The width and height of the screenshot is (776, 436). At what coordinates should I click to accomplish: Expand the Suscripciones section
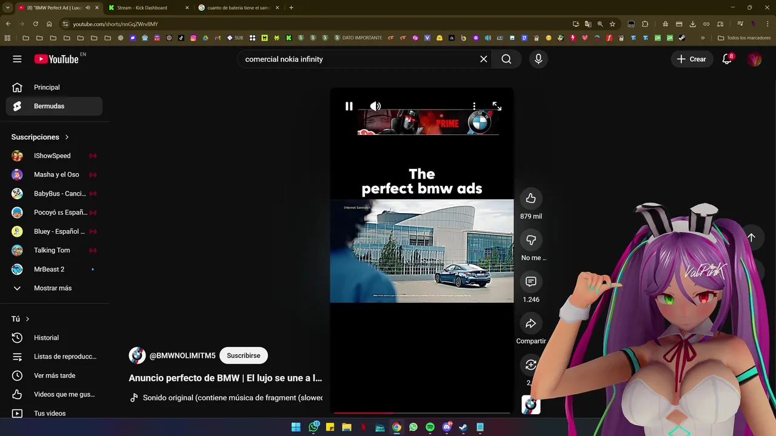tap(40, 137)
